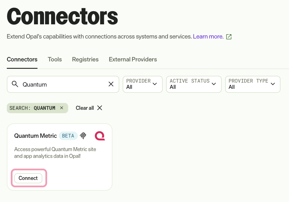Click Clear all filters

(89, 108)
